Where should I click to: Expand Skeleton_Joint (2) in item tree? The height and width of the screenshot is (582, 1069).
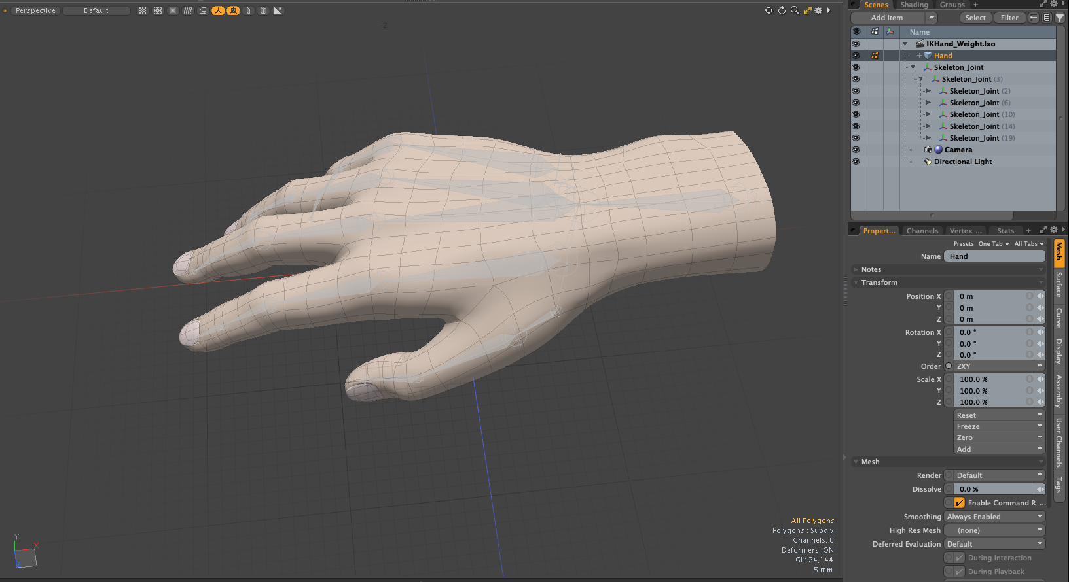pos(928,91)
